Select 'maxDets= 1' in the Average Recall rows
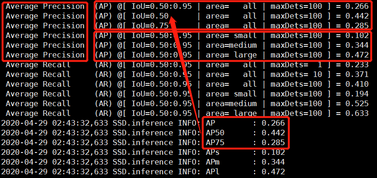The width and height of the screenshot is (377, 178). click(296, 65)
